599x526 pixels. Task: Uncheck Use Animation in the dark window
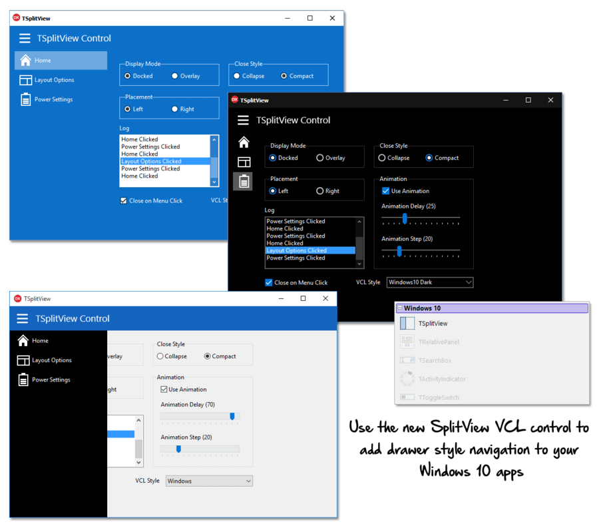pyautogui.click(x=386, y=191)
